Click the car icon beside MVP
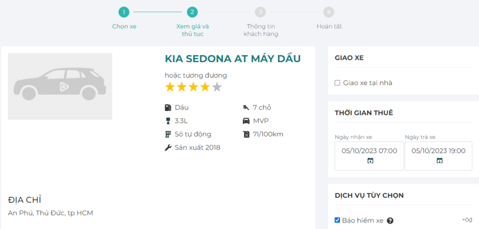This screenshot has width=479, height=229. click(246, 121)
